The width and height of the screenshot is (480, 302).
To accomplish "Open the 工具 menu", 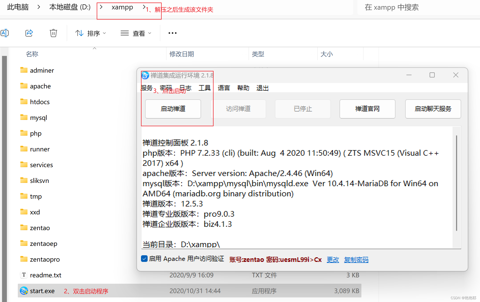I will pyautogui.click(x=205, y=88).
